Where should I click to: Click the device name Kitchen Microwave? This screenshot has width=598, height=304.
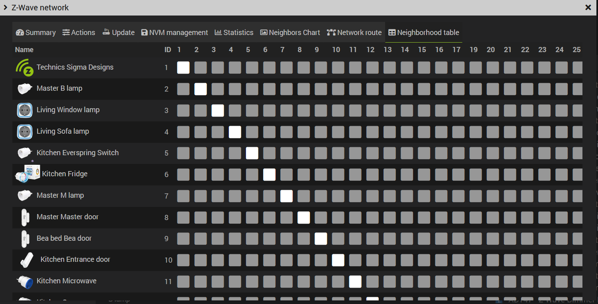tap(67, 281)
